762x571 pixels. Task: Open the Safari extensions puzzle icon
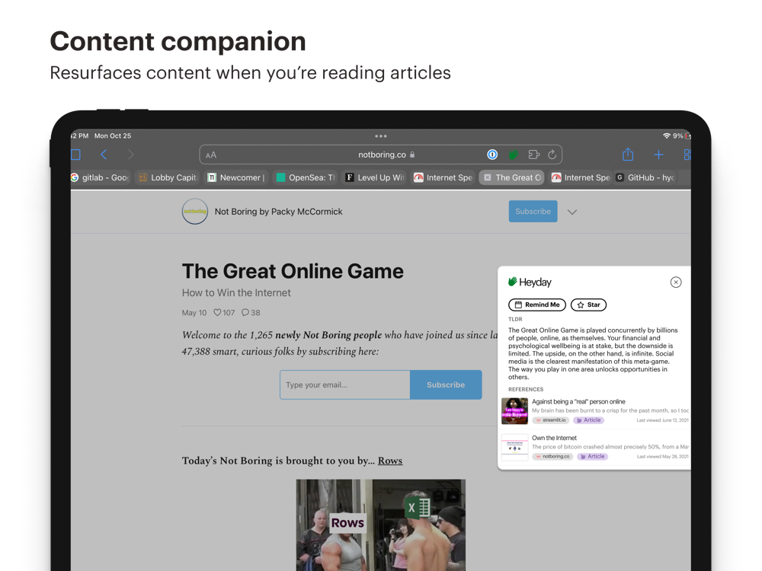[x=533, y=155]
